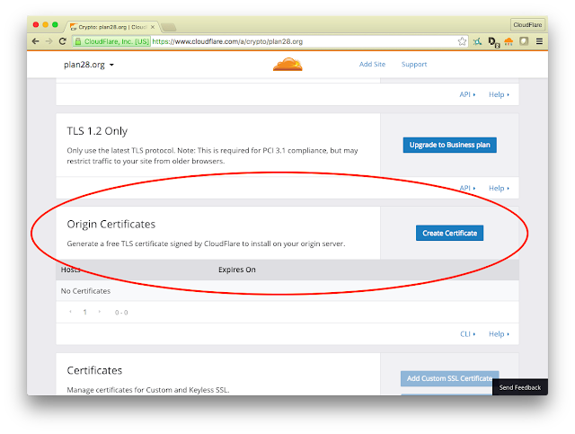Click Add Custom SSL Certificate button
The width and height of the screenshot is (575, 434).
coord(449,378)
